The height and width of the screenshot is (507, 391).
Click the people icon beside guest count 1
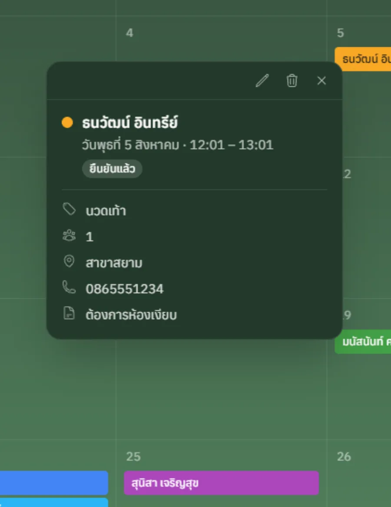click(x=69, y=235)
